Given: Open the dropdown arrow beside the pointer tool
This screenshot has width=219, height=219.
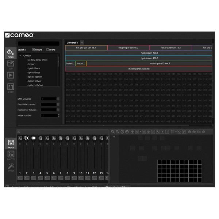Looking at the screenshot, I should pyautogui.click(x=140, y=131).
